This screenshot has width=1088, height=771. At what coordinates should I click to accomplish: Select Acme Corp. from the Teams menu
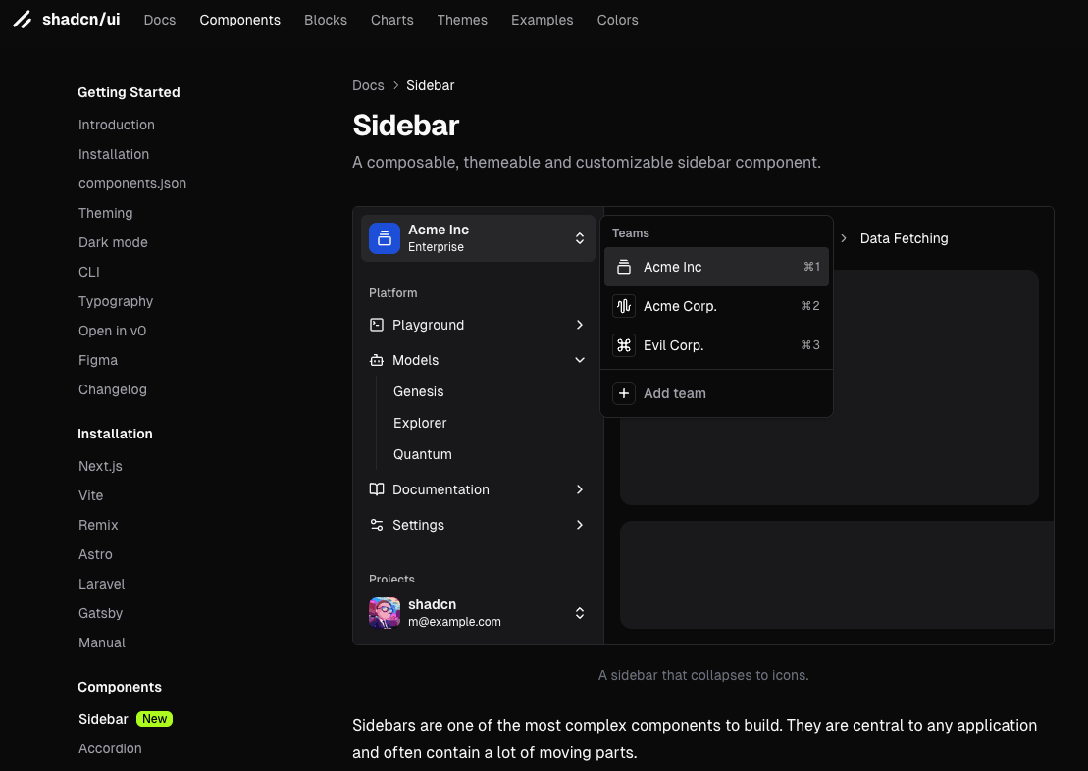pyautogui.click(x=680, y=306)
